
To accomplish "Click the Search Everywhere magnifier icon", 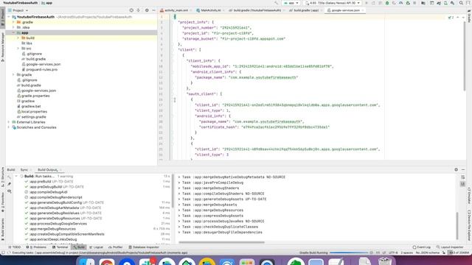I will click(x=461, y=3).
